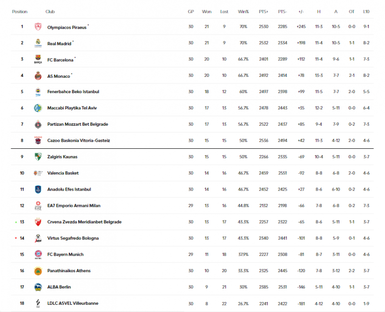This screenshot has width=385, height=312.
Task: Sort by the +/- column header
Action: (301, 12)
